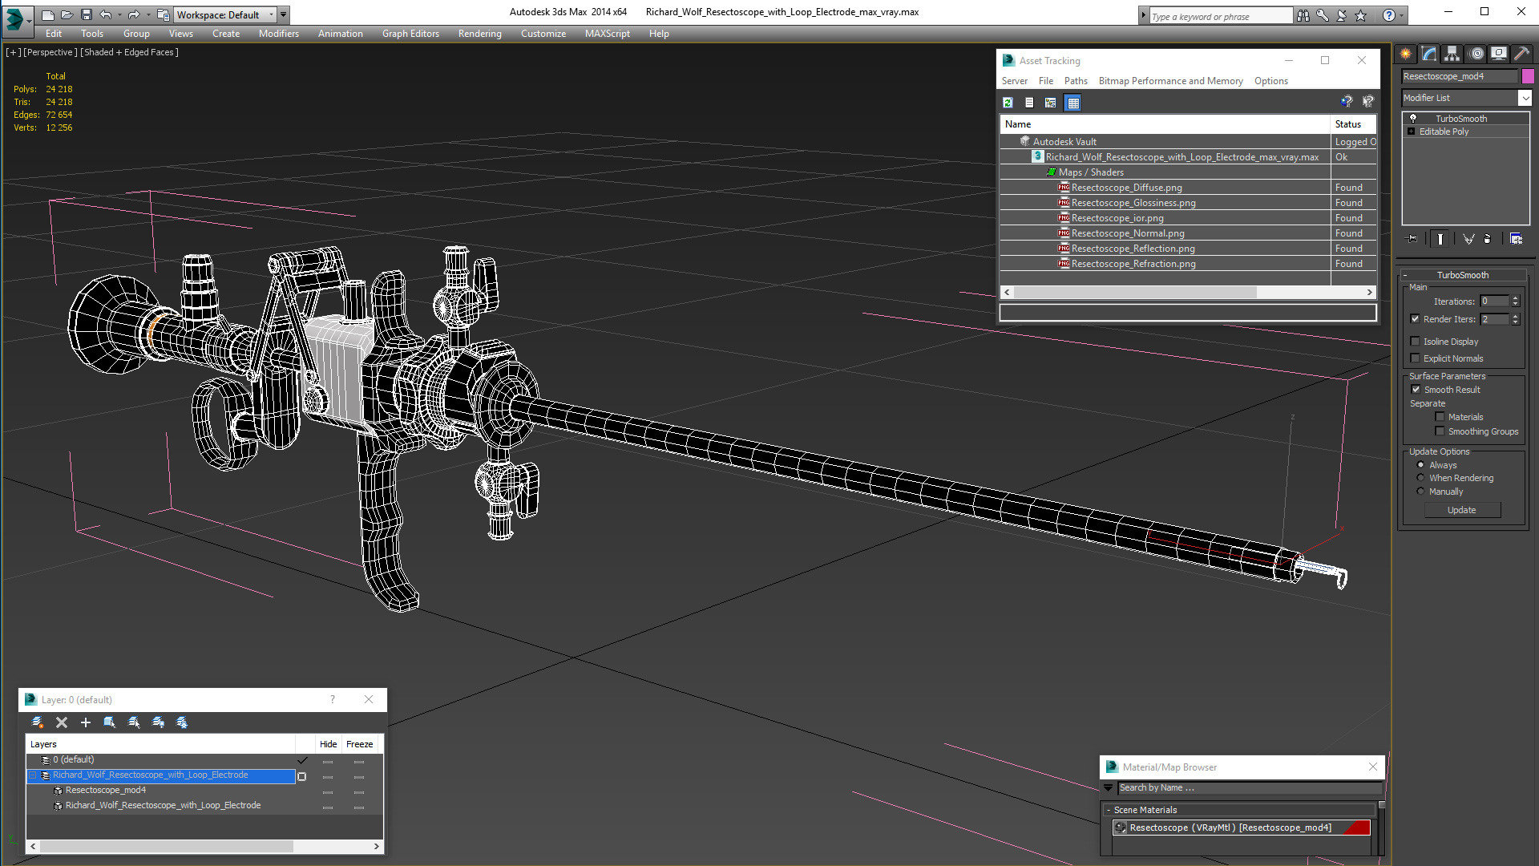Open the Utilities hammer panel tab
1539x866 pixels.
[x=1521, y=54]
